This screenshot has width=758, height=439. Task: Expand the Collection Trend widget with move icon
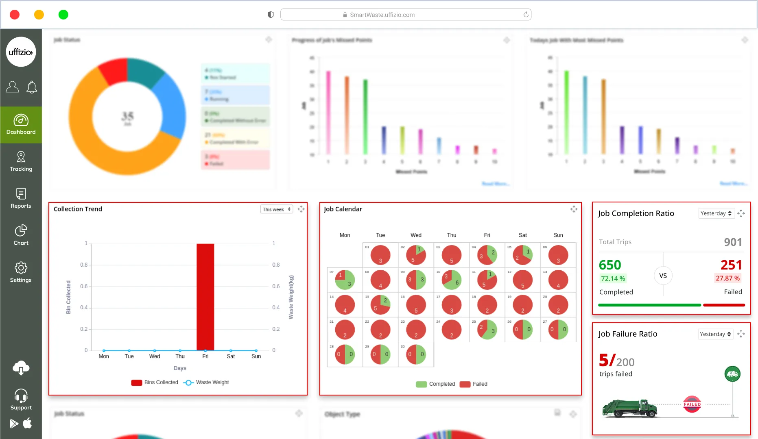click(301, 209)
